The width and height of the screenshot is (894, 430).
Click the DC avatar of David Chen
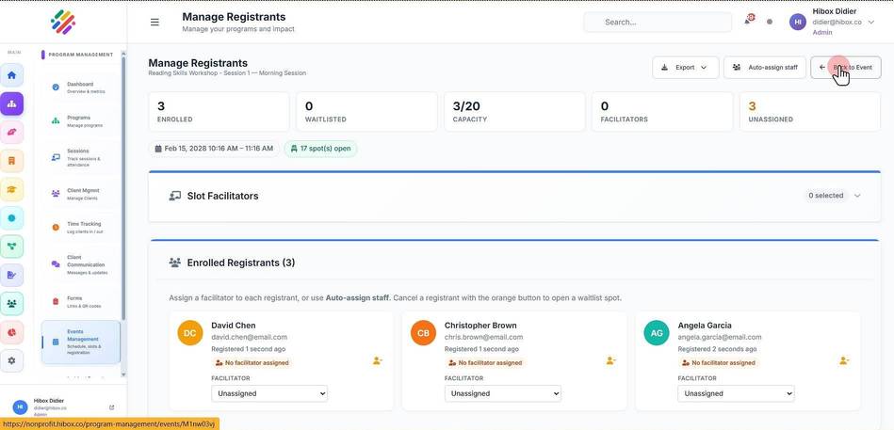pyautogui.click(x=190, y=333)
